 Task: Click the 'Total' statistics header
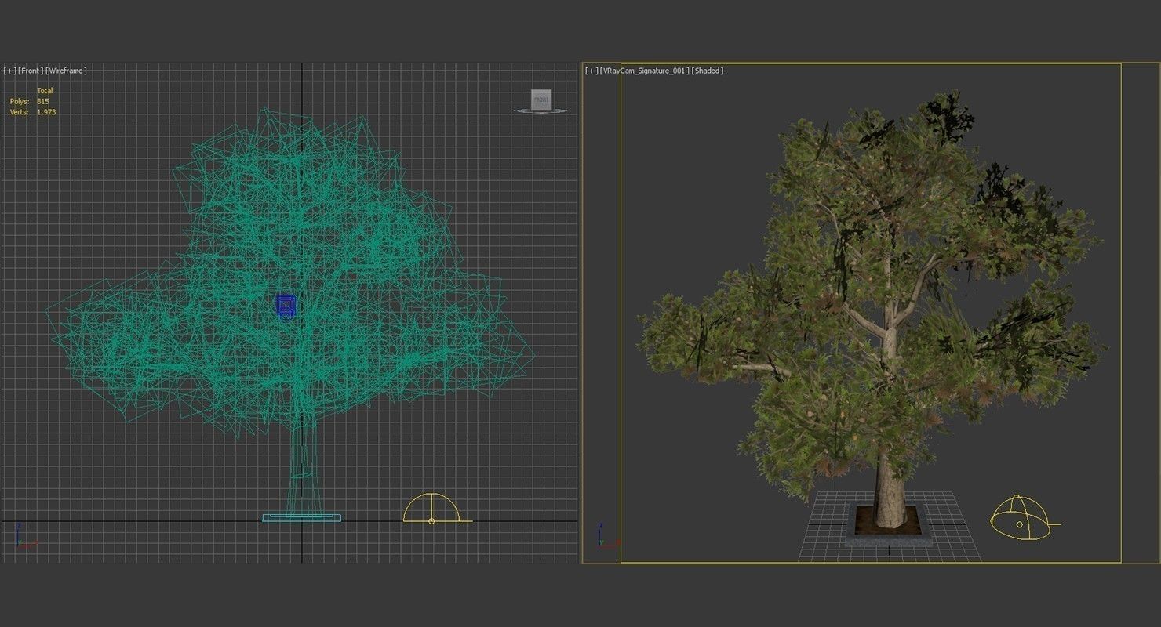[x=45, y=91]
